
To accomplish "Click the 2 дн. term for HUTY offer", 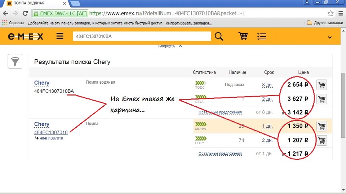I will coord(267,140).
